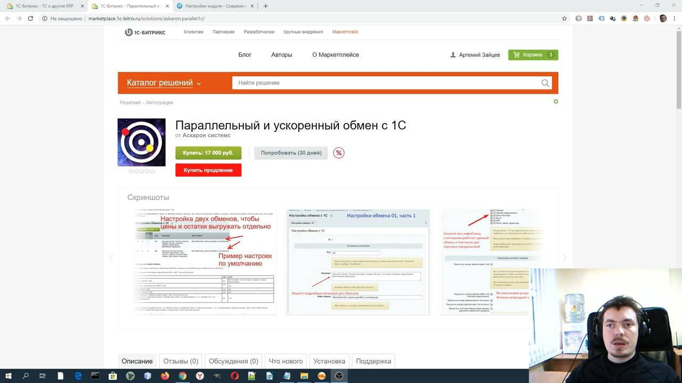
Task: Open the first screenshot thumbnail about two exchanges
Action: tap(205, 261)
